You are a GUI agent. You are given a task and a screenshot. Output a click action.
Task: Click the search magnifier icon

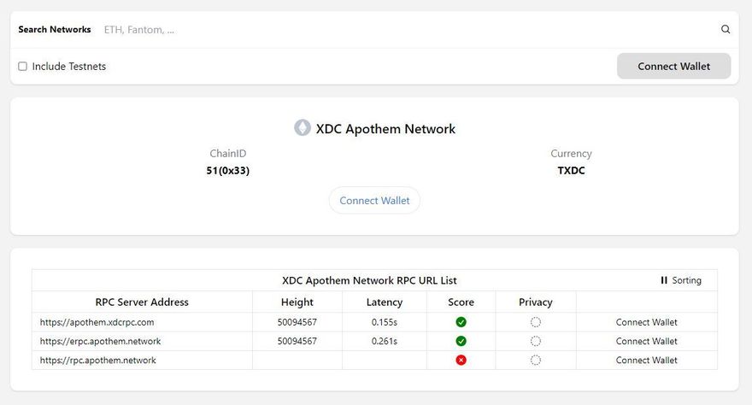(x=726, y=29)
